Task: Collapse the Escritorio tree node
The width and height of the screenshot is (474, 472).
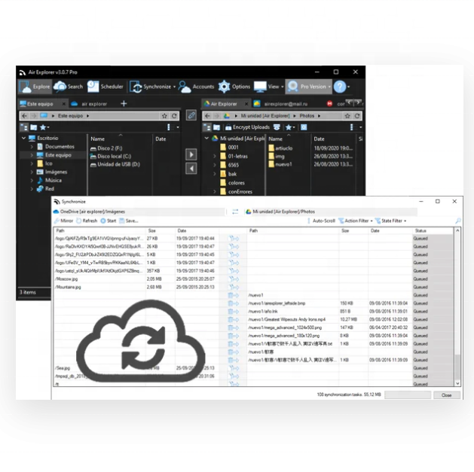Action: click(x=23, y=138)
